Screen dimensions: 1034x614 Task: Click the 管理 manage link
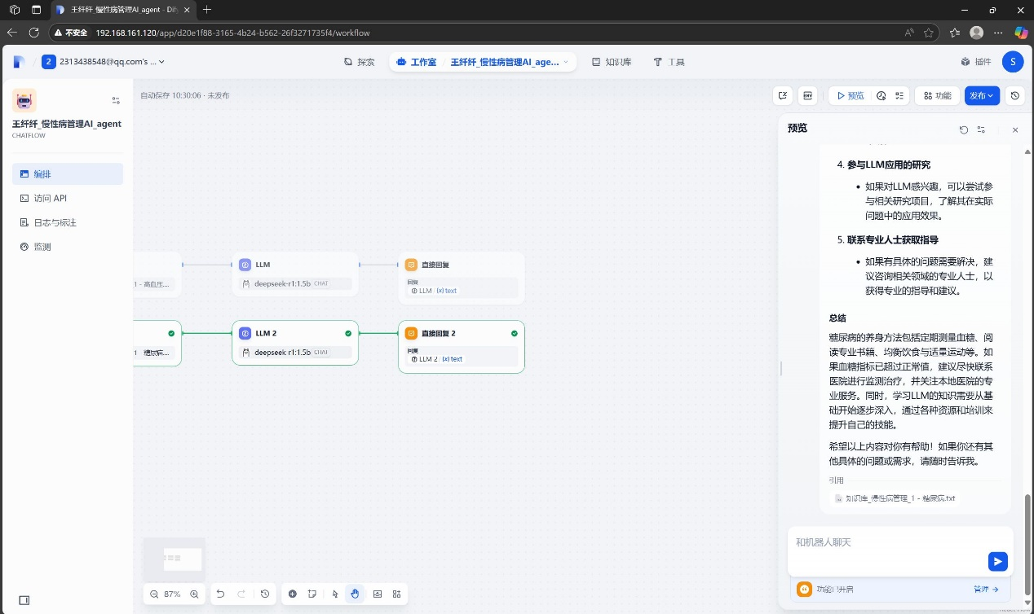(986, 589)
